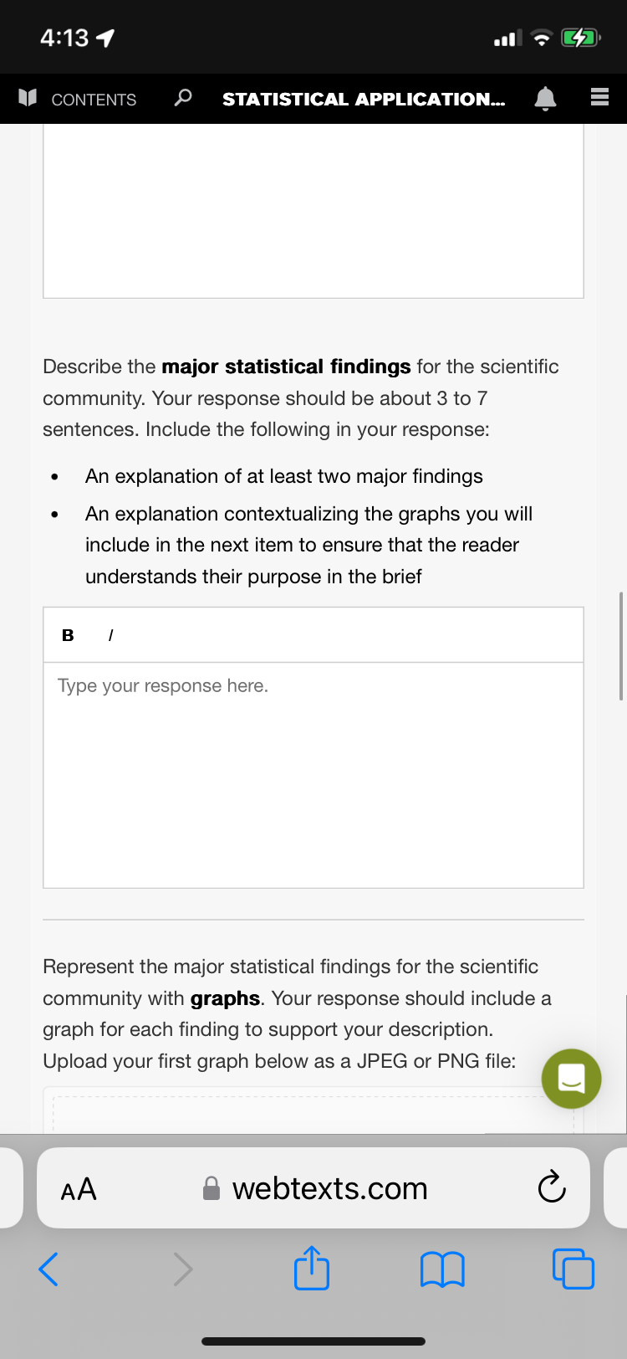Open the green chat support bubble
This screenshot has height=1359, width=627.
click(571, 1078)
